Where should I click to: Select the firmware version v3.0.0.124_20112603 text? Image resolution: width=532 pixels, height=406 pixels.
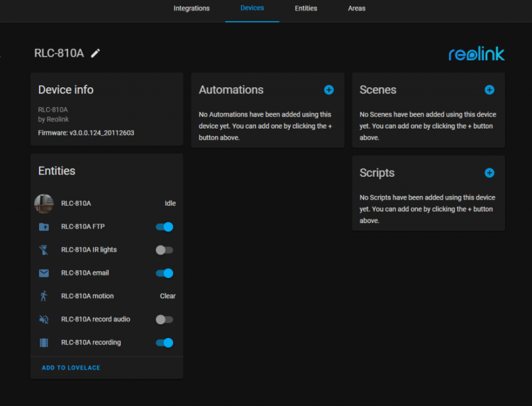click(101, 133)
